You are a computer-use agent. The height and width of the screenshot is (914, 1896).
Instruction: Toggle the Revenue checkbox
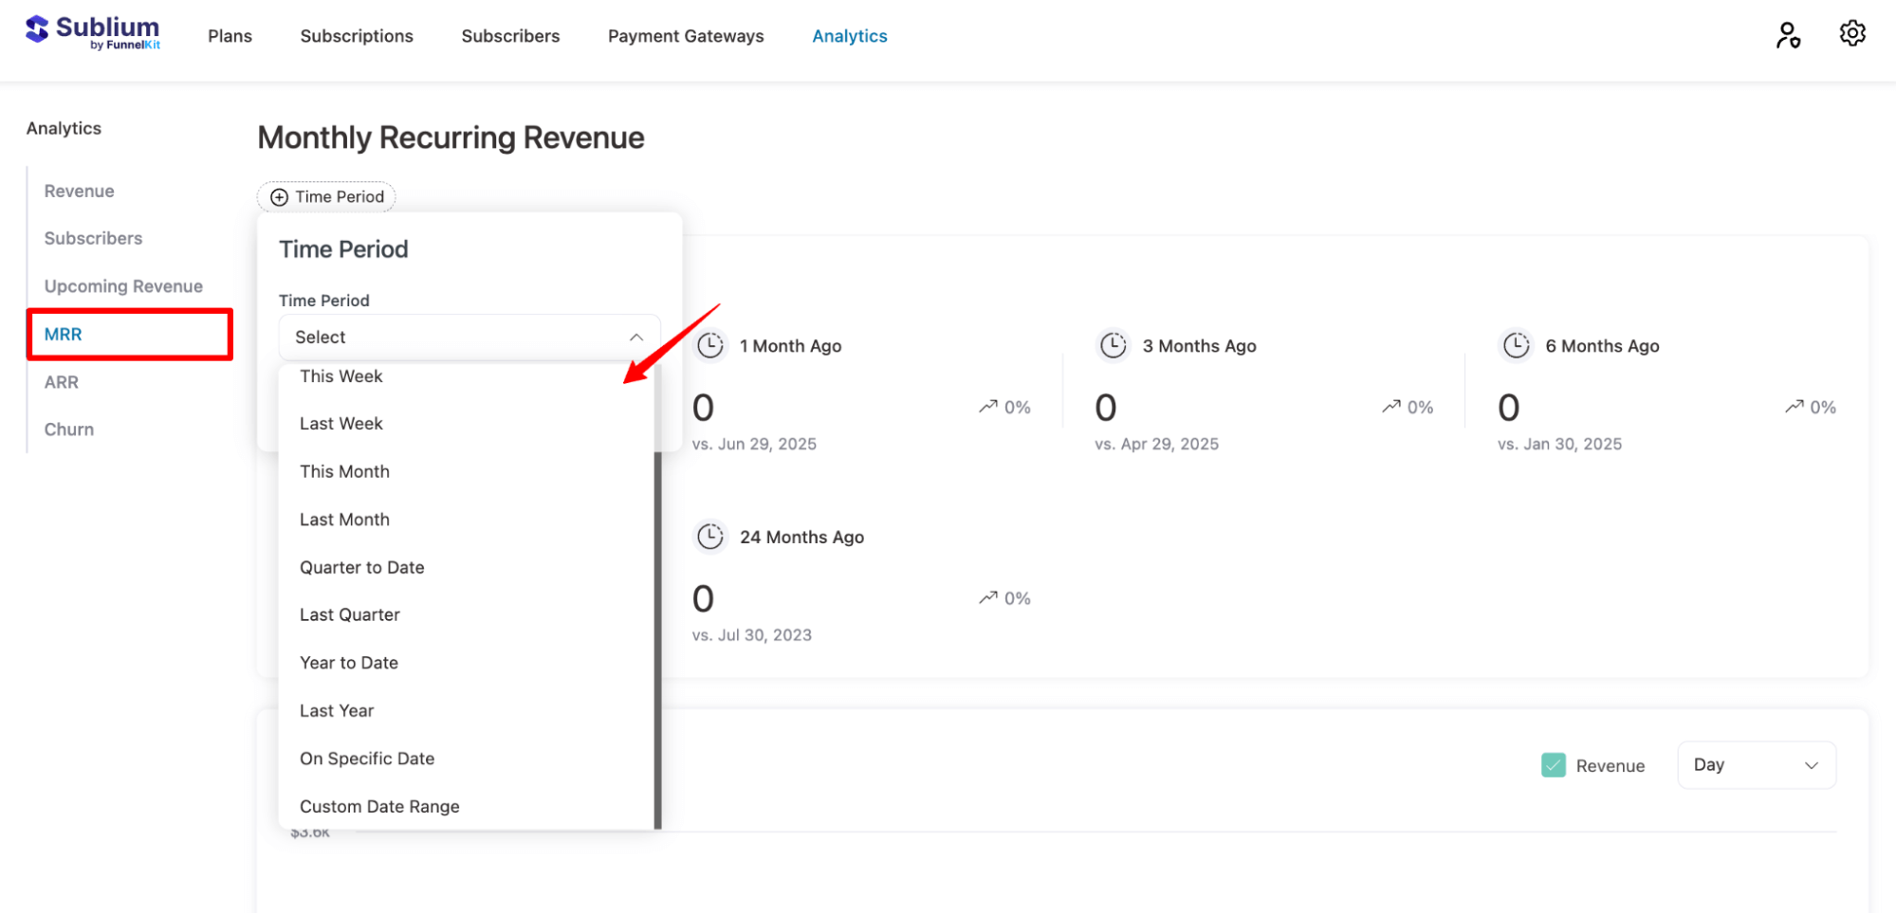pos(1553,765)
